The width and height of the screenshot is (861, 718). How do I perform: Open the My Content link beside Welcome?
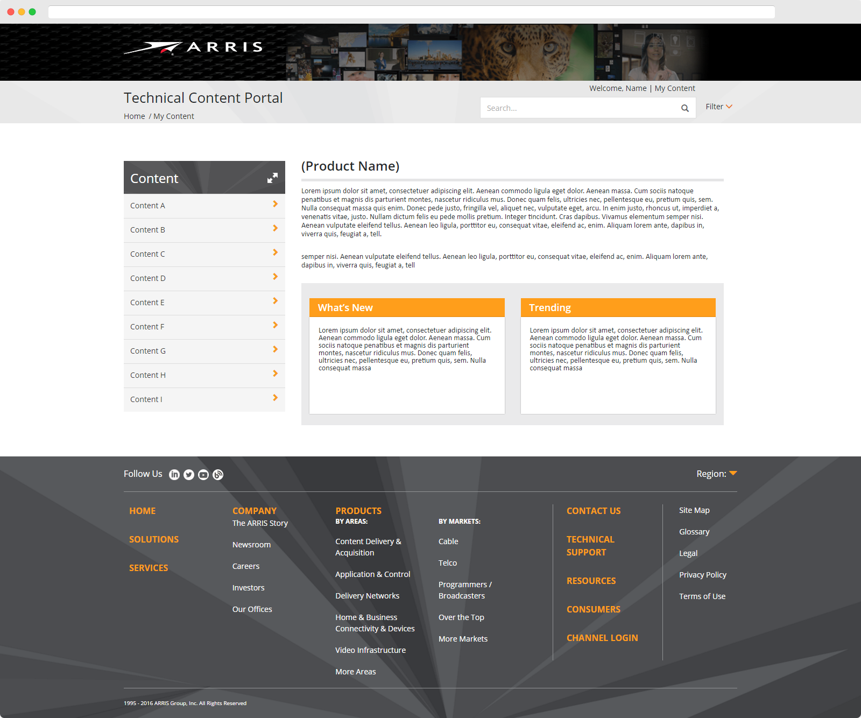click(675, 88)
